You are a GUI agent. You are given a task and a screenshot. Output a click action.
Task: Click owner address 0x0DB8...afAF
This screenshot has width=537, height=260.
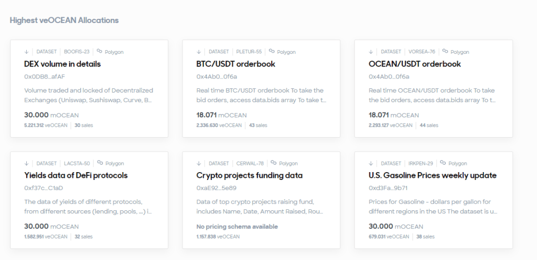tap(45, 76)
